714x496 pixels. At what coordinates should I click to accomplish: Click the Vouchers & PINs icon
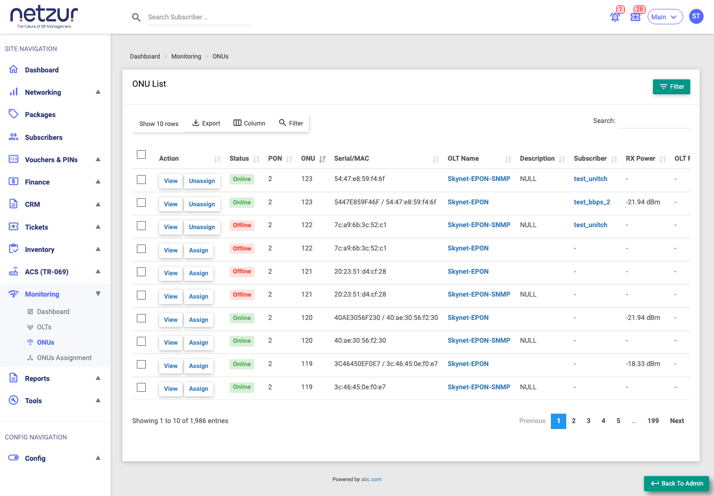tap(13, 159)
